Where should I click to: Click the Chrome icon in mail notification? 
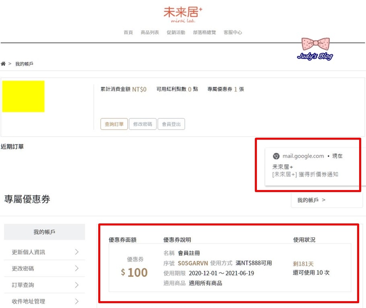coord(276,156)
